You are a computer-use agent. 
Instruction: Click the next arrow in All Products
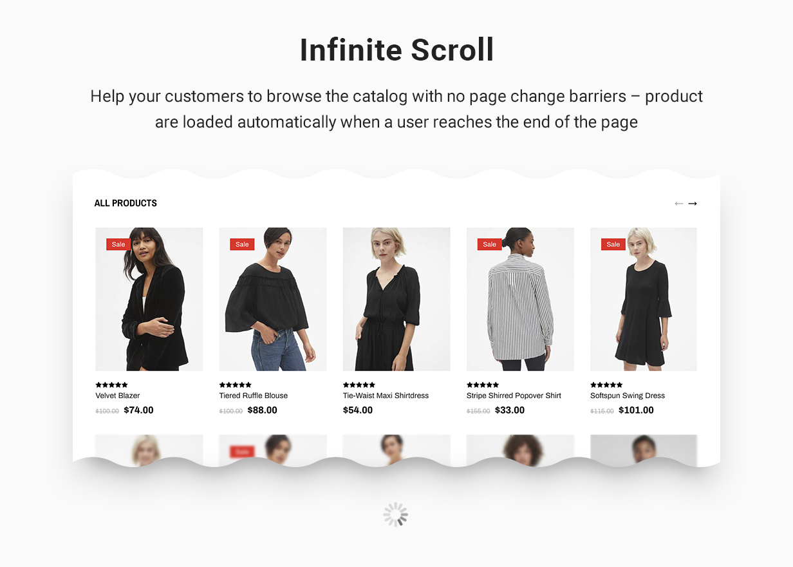pos(693,204)
